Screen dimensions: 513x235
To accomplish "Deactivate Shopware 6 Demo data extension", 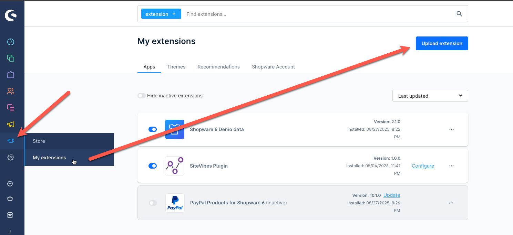I will click(153, 129).
